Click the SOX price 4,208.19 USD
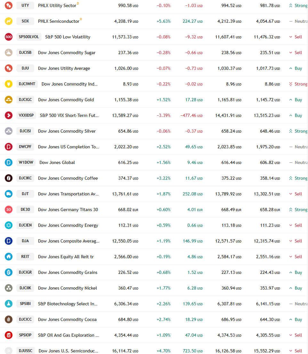 (x=126, y=21)
